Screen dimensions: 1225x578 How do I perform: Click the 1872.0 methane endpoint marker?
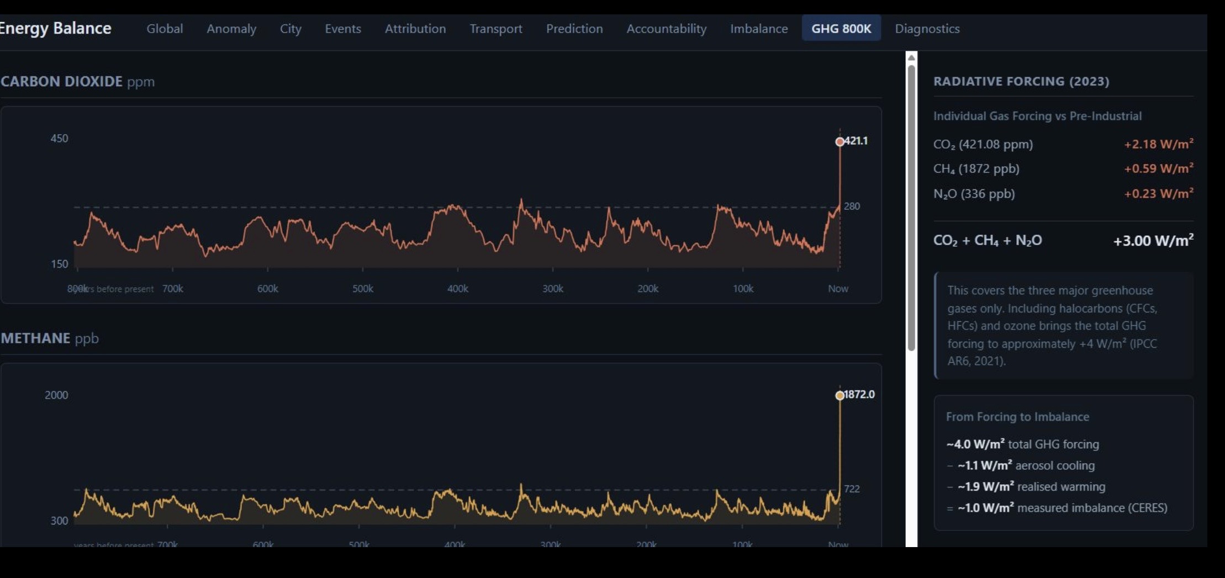point(839,395)
